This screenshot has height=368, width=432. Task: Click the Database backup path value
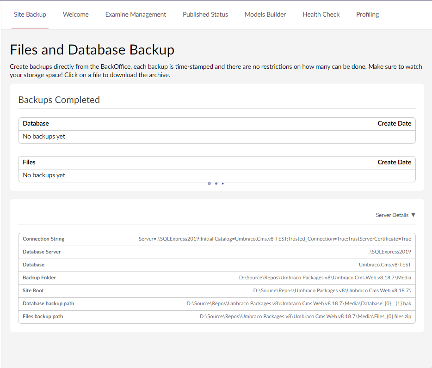click(x=298, y=304)
